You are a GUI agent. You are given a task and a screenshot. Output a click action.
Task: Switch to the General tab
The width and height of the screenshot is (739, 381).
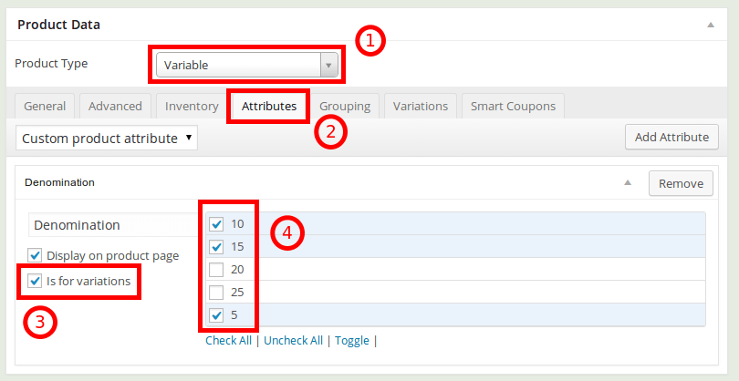point(45,106)
